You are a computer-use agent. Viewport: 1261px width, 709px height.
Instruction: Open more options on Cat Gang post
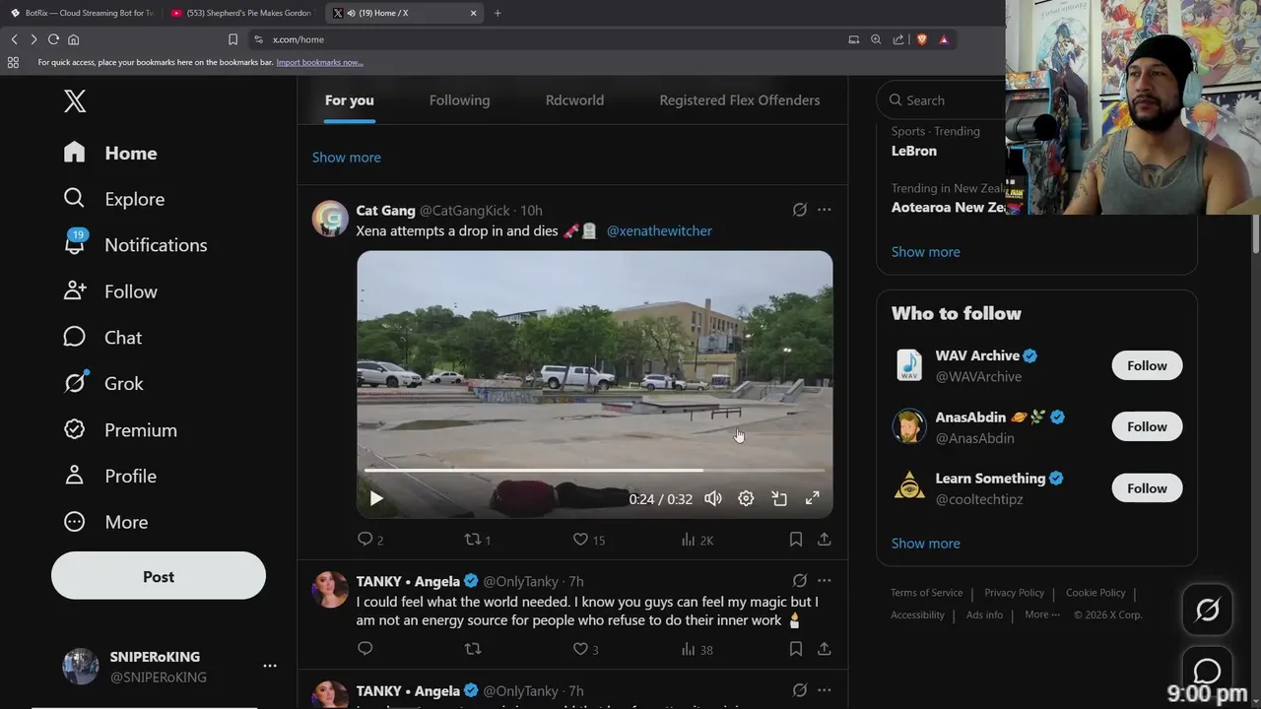click(x=825, y=210)
